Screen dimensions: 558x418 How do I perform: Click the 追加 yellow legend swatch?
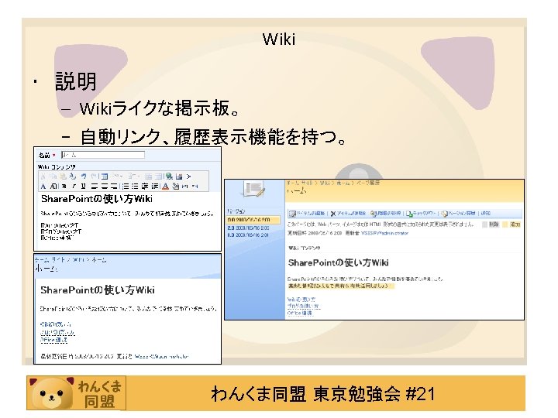click(507, 224)
